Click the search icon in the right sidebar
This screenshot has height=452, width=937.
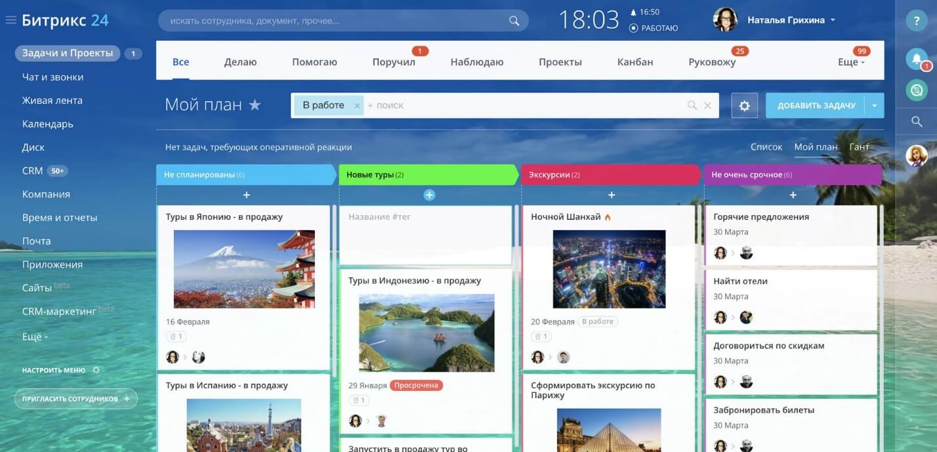coord(916,121)
